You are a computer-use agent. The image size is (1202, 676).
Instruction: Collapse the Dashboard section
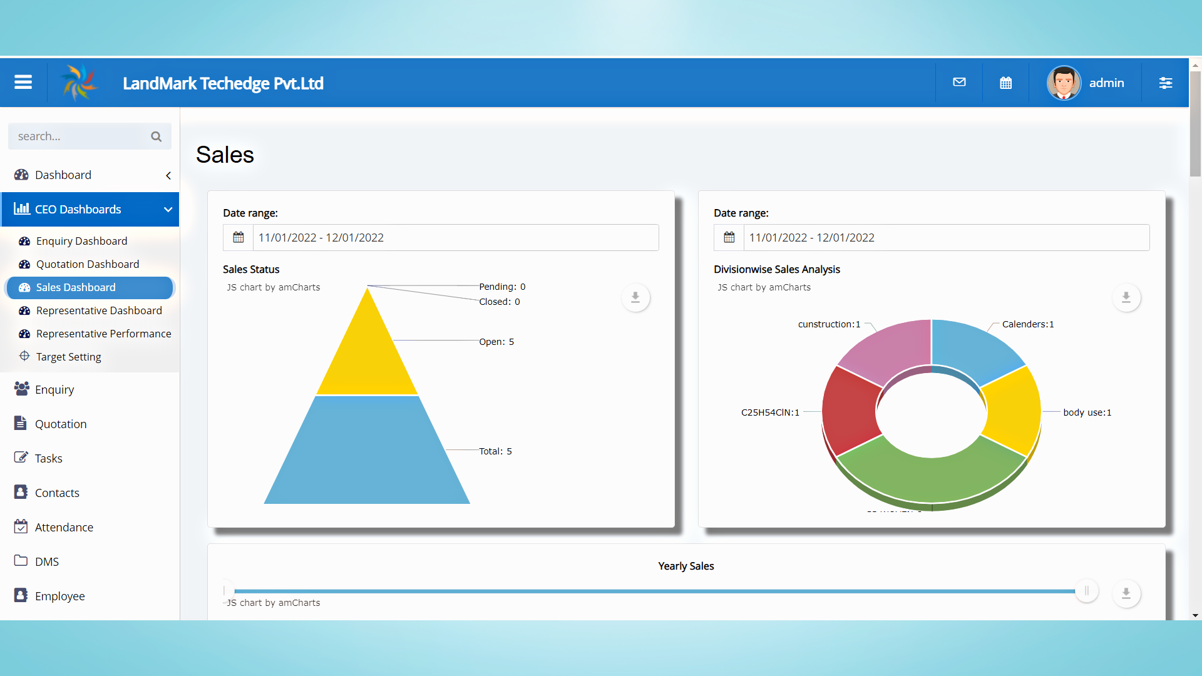(x=168, y=175)
